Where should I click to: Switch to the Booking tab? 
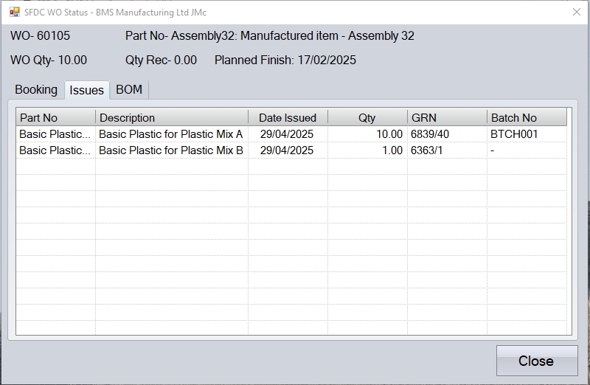35,90
